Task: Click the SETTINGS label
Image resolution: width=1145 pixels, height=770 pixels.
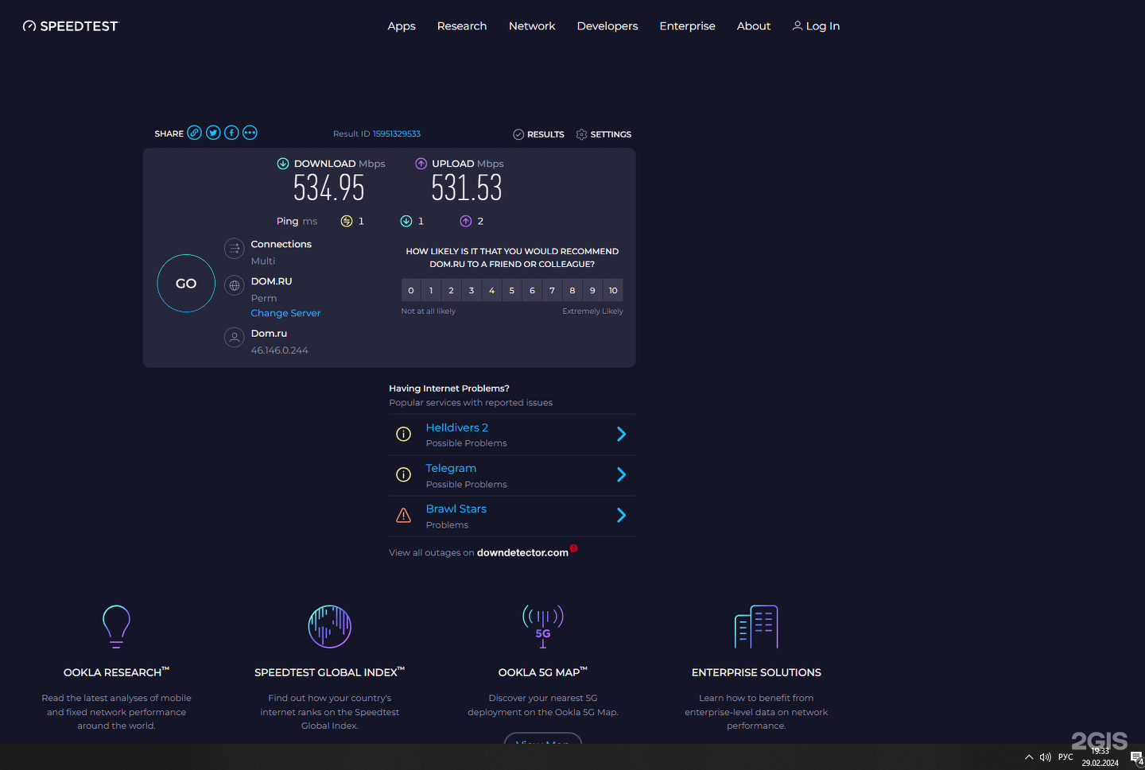Action: [x=611, y=134]
